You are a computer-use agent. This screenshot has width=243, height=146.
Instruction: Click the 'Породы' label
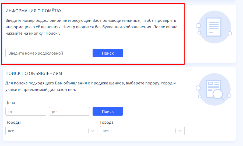(x=13, y=122)
